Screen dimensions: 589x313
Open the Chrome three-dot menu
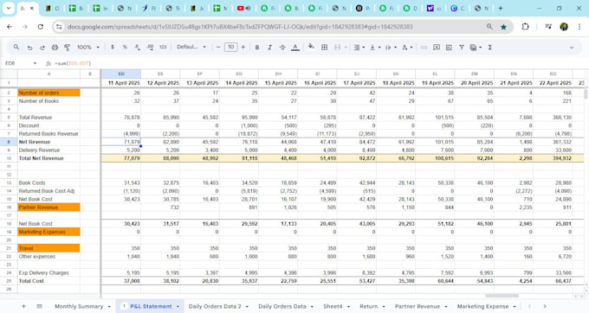click(x=579, y=27)
